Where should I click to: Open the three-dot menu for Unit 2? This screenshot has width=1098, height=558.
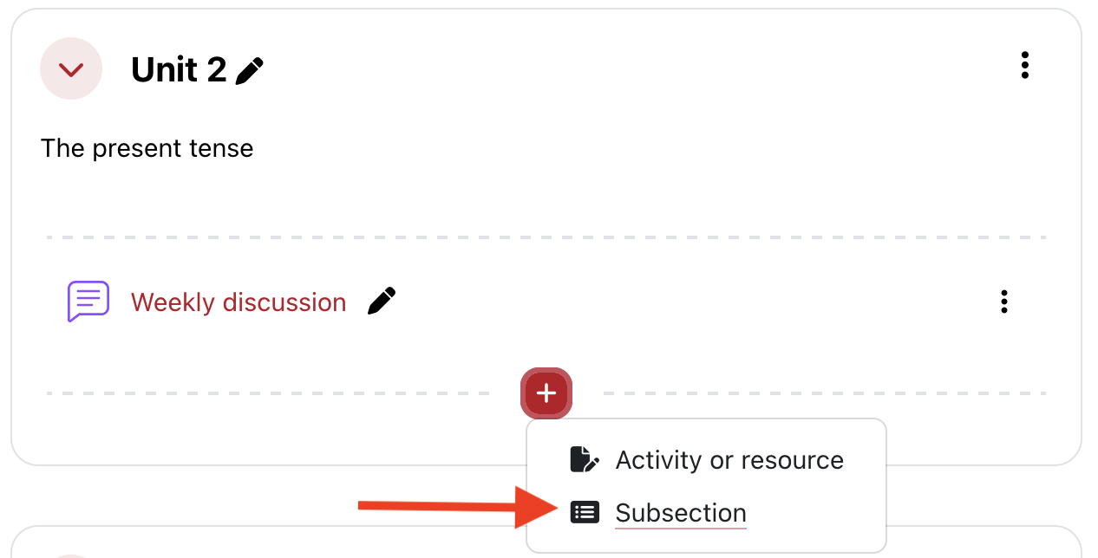point(1025,65)
